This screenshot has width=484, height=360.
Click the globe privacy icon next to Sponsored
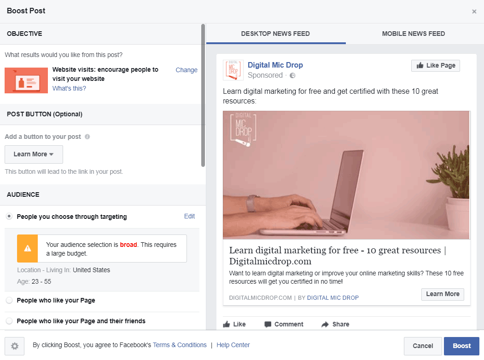click(292, 75)
